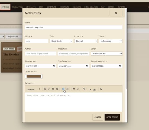
Task: Insert a blockquote in Synopsis
Action: click(74, 89)
